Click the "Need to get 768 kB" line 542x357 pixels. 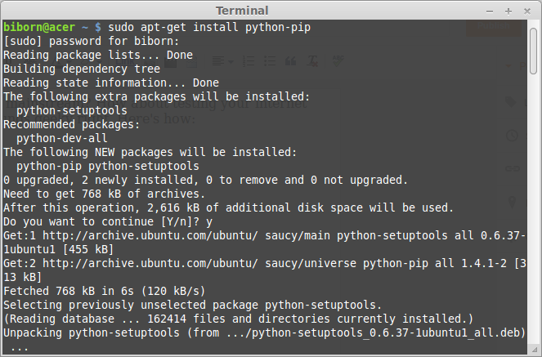coord(105,194)
